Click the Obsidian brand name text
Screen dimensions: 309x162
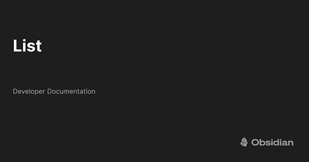272,142
